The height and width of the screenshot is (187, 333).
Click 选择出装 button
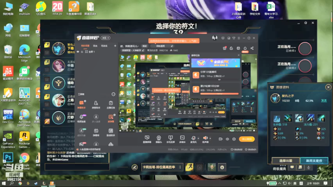[x=286, y=160]
